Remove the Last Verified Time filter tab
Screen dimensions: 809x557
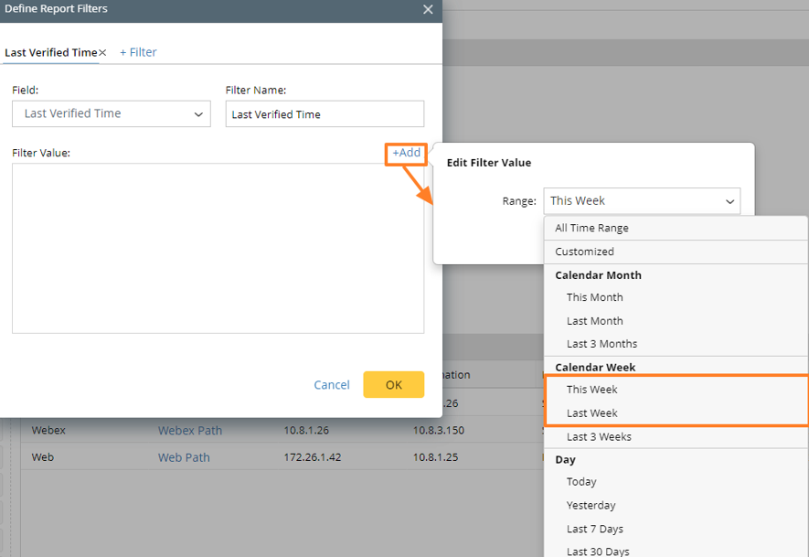[102, 53]
